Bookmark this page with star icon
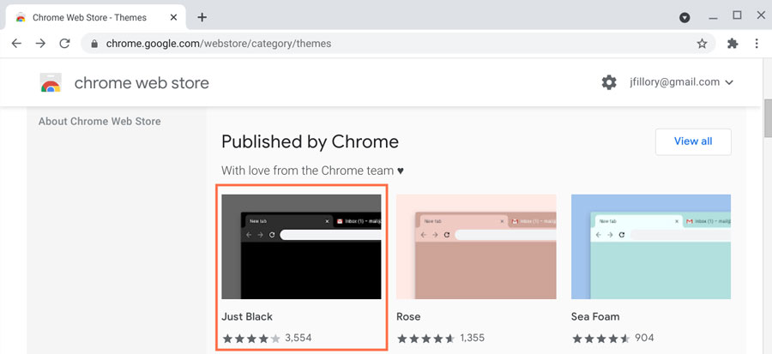The width and height of the screenshot is (772, 354). [x=702, y=44]
